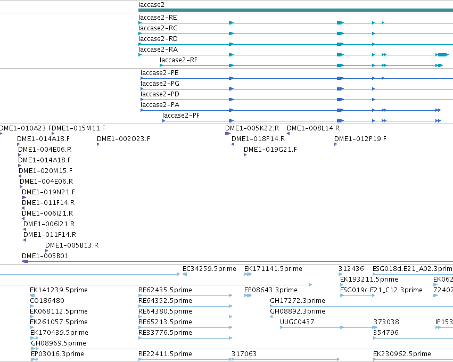
Task: Open EST UUGC0437
Action: click(x=297, y=322)
